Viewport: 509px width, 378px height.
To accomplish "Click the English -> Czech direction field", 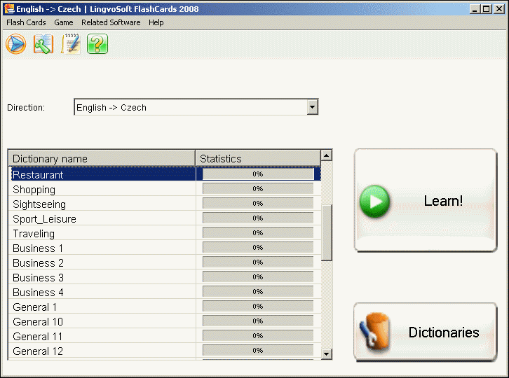I will coord(196,107).
